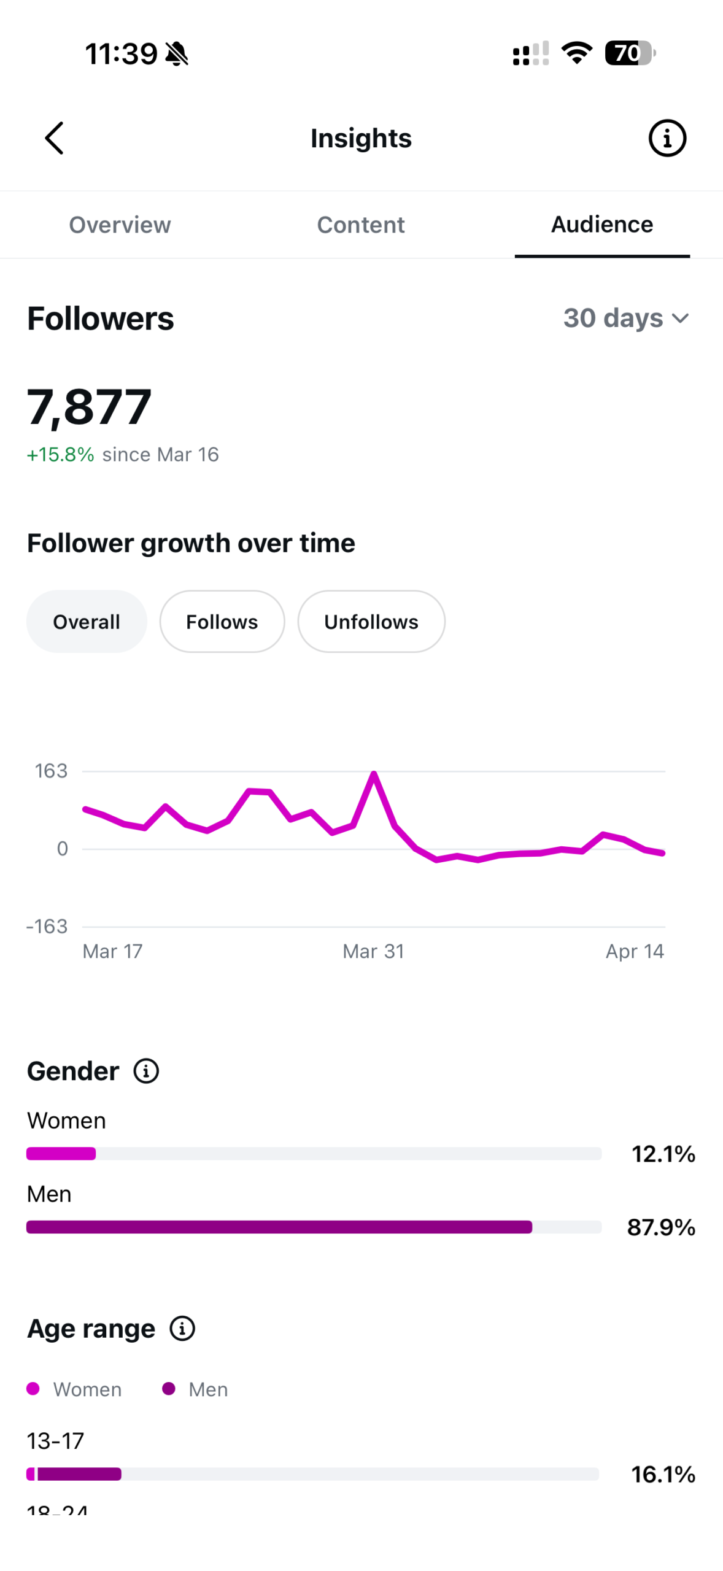Switch to the Overview tab
The width and height of the screenshot is (723, 1571).
click(x=120, y=225)
